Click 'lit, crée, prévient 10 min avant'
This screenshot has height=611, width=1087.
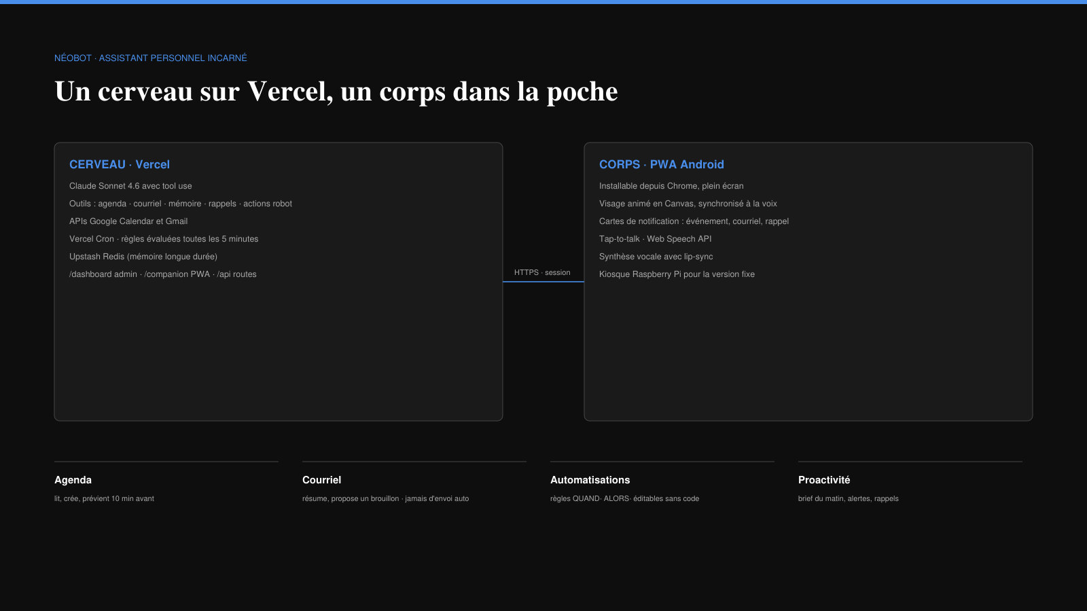coord(104,498)
